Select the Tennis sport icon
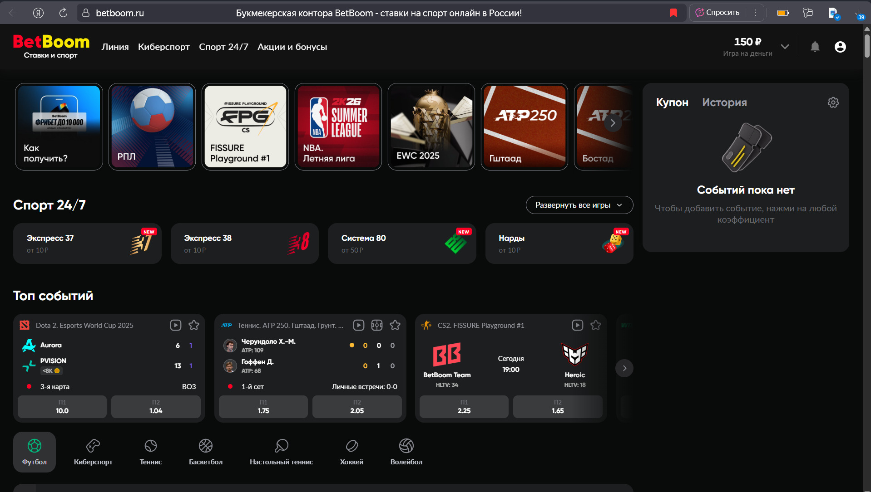 click(151, 452)
